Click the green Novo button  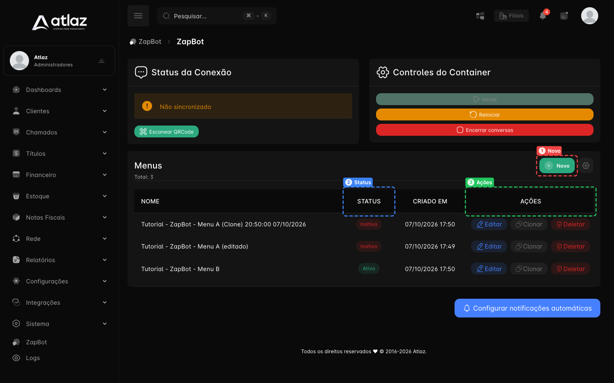pyautogui.click(x=557, y=166)
